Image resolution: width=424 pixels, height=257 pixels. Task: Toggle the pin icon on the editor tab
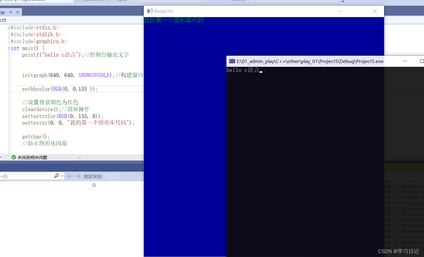pyautogui.click(x=11, y=12)
